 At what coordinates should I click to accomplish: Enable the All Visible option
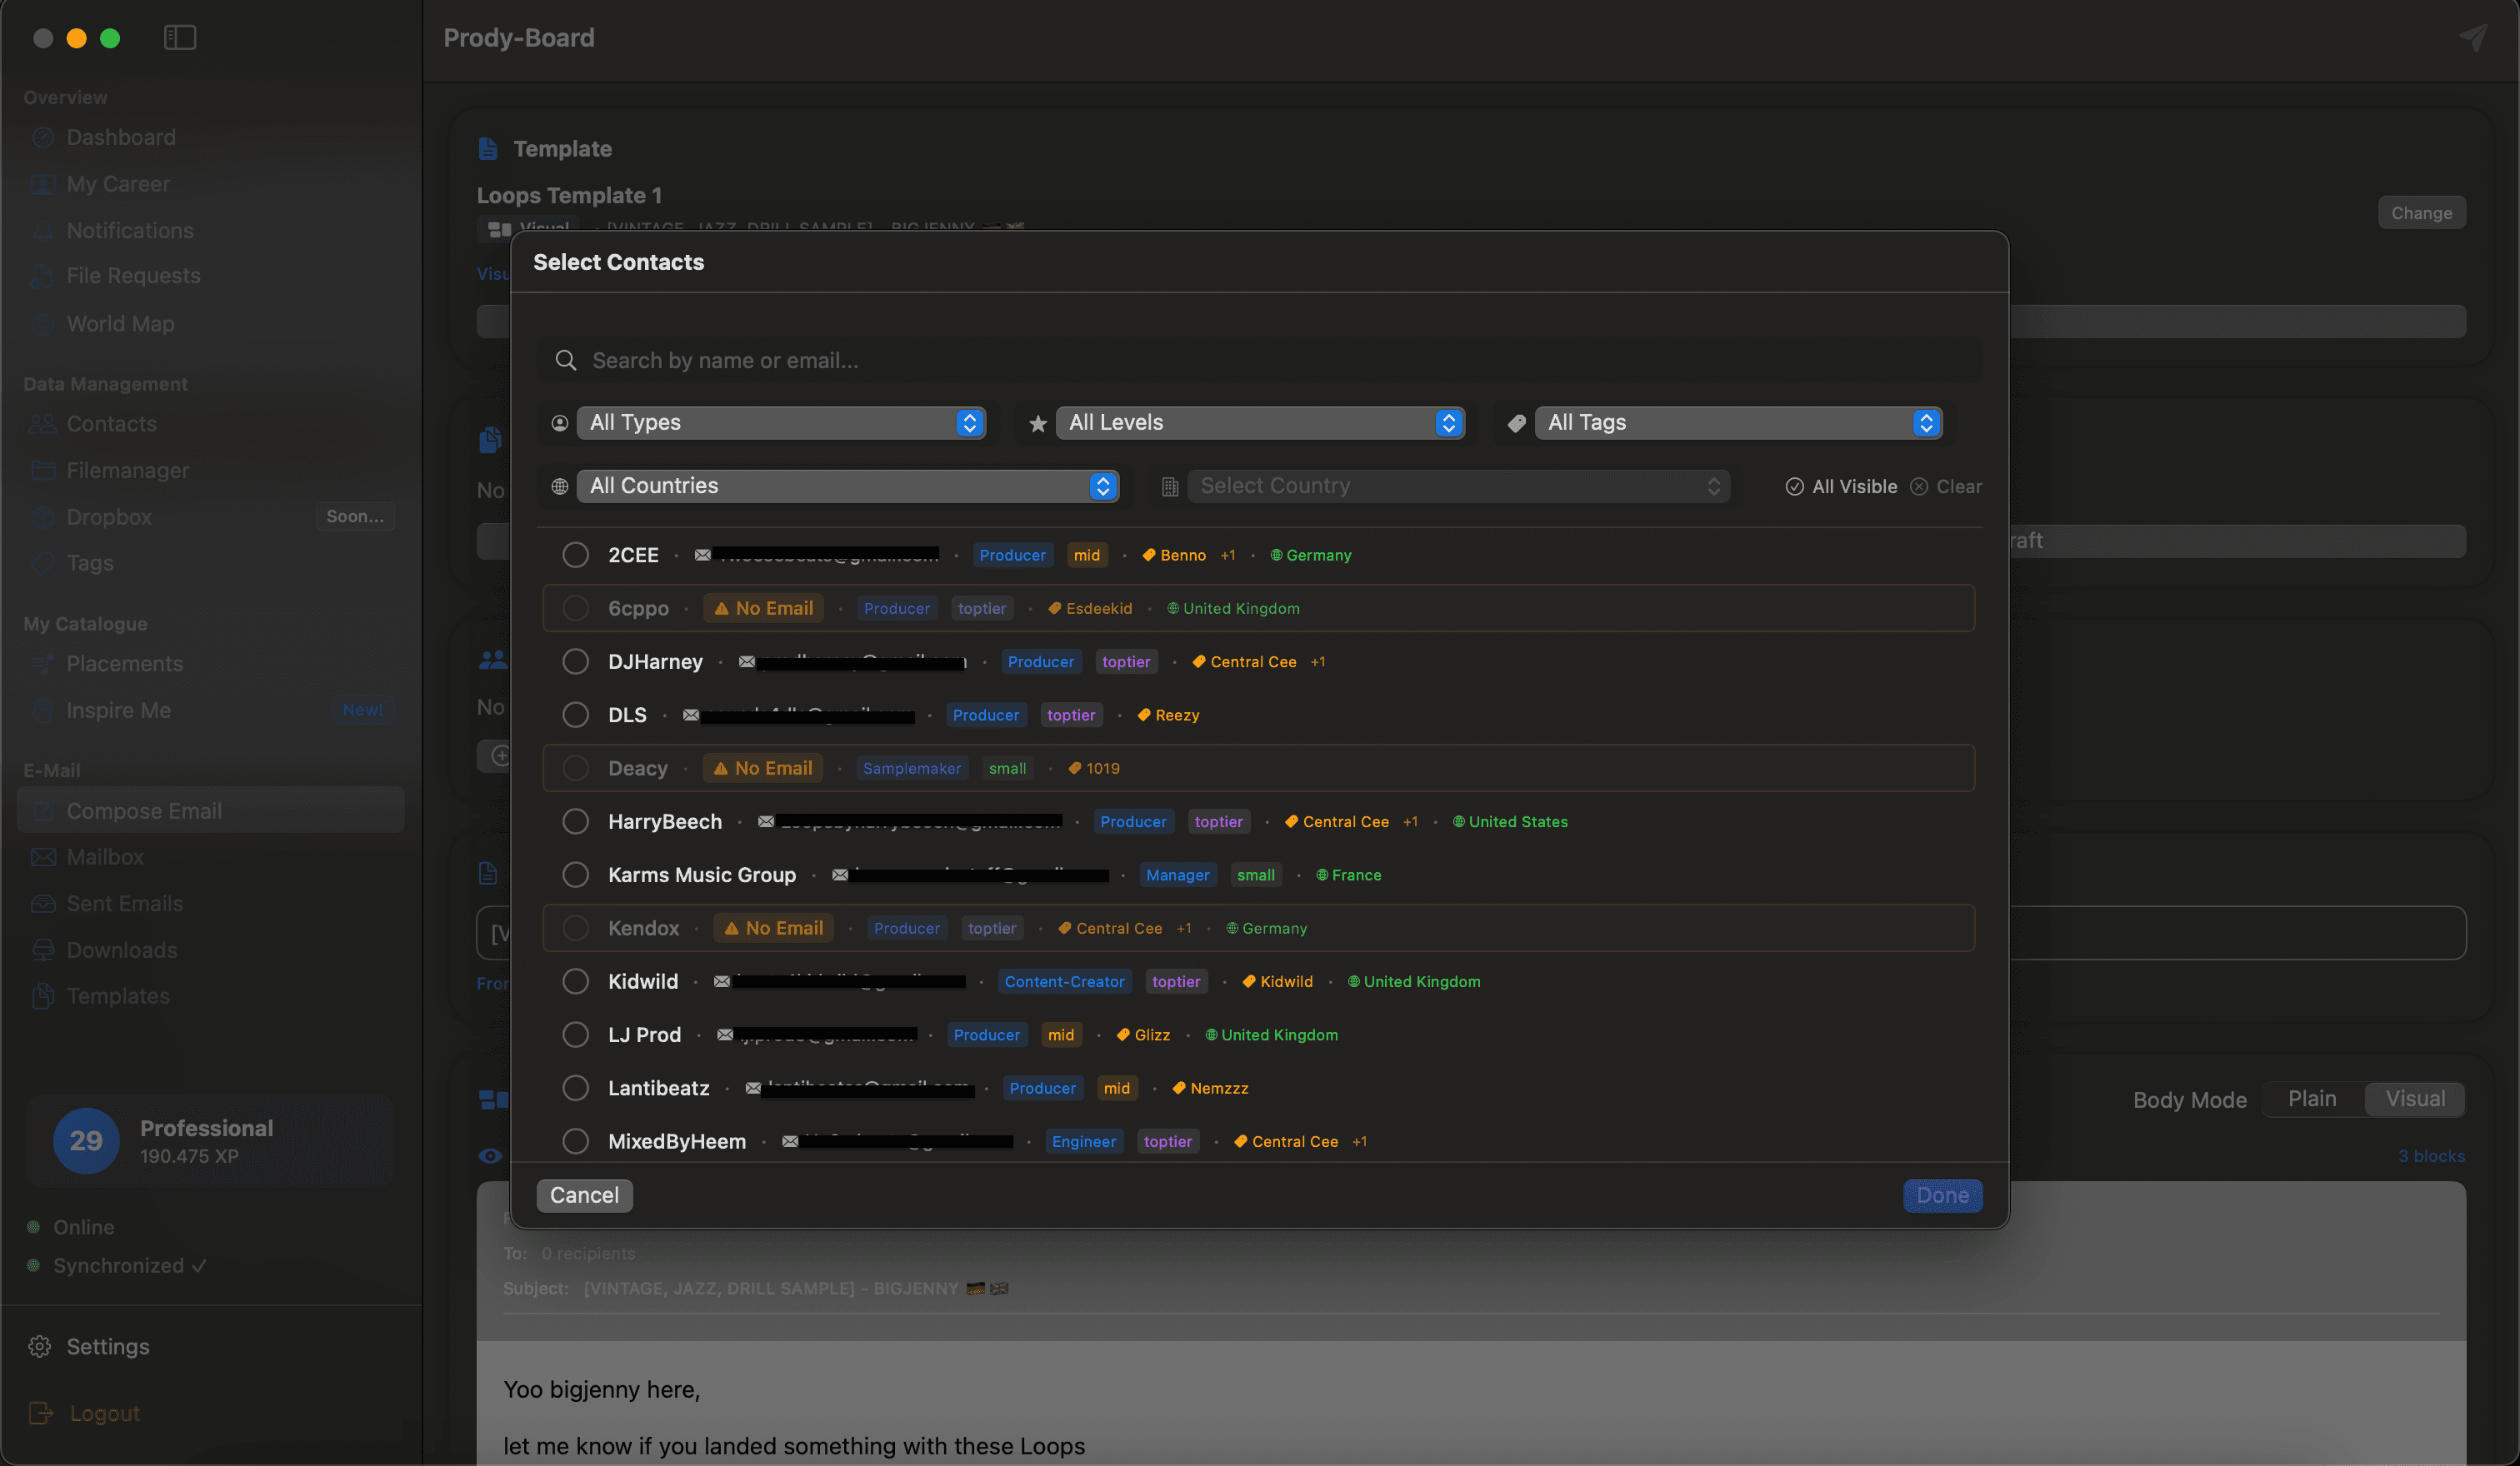[x=1841, y=486]
